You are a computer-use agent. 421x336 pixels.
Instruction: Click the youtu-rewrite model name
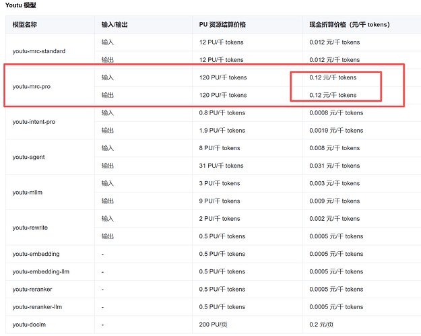click(30, 228)
